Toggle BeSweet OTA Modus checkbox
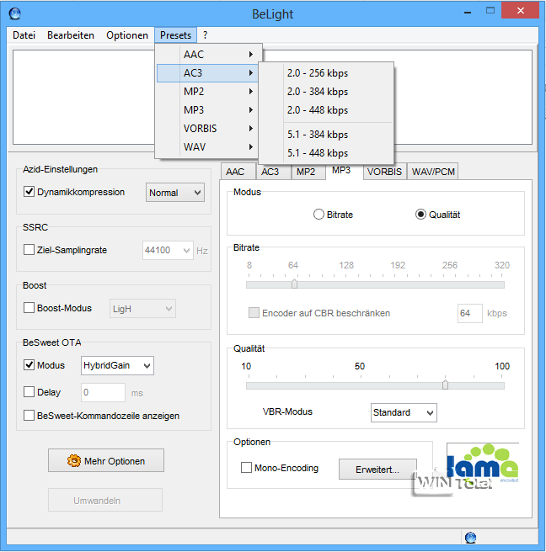This screenshot has height=552, width=546. (29, 365)
